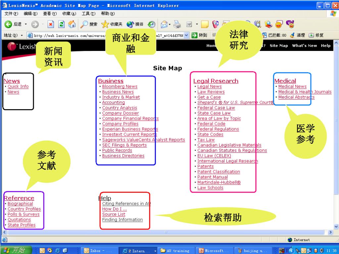
Task: Click the vertical scrollbar up arrow
Action: pyautogui.click(x=336, y=43)
